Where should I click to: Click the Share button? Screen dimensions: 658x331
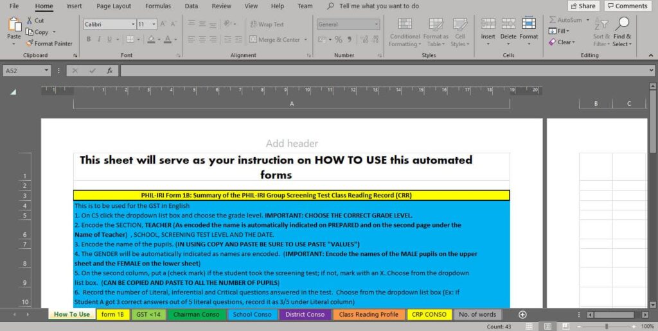click(583, 6)
